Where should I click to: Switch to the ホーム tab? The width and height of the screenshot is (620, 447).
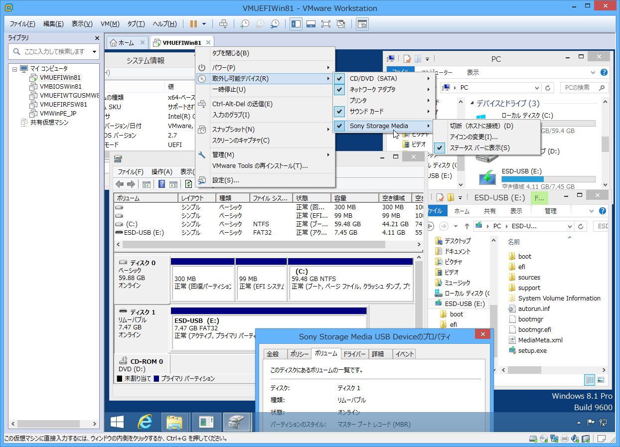(x=128, y=43)
